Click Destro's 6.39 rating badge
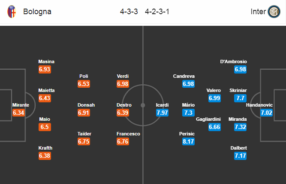This screenshot has width=286, height=184. tap(123, 113)
